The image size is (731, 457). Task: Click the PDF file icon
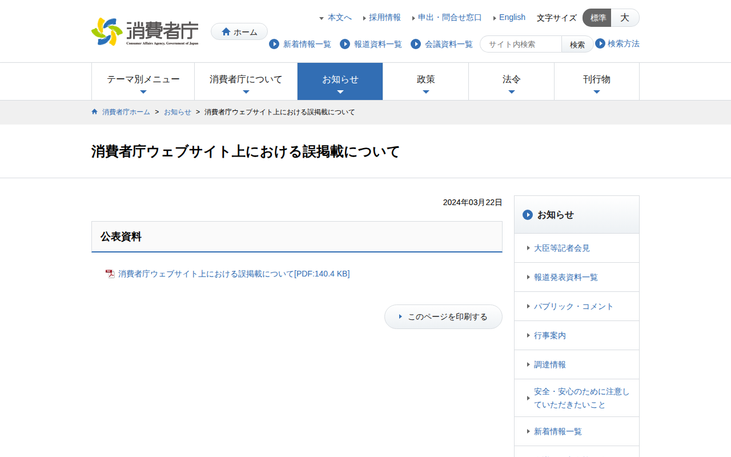(x=110, y=274)
